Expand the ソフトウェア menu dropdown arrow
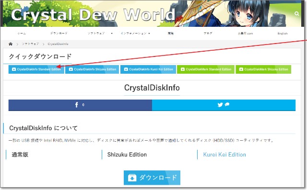Screen dimensions: 307x190 pyautogui.click(x=112, y=34)
